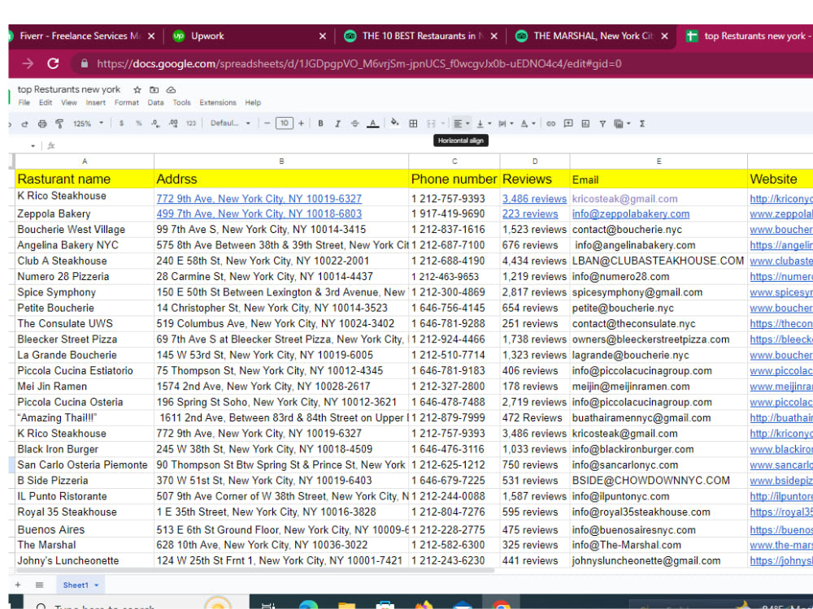Image resolution: width=813 pixels, height=609 pixels.
Task: Open the vertical align dropdown
Action: coord(484,123)
